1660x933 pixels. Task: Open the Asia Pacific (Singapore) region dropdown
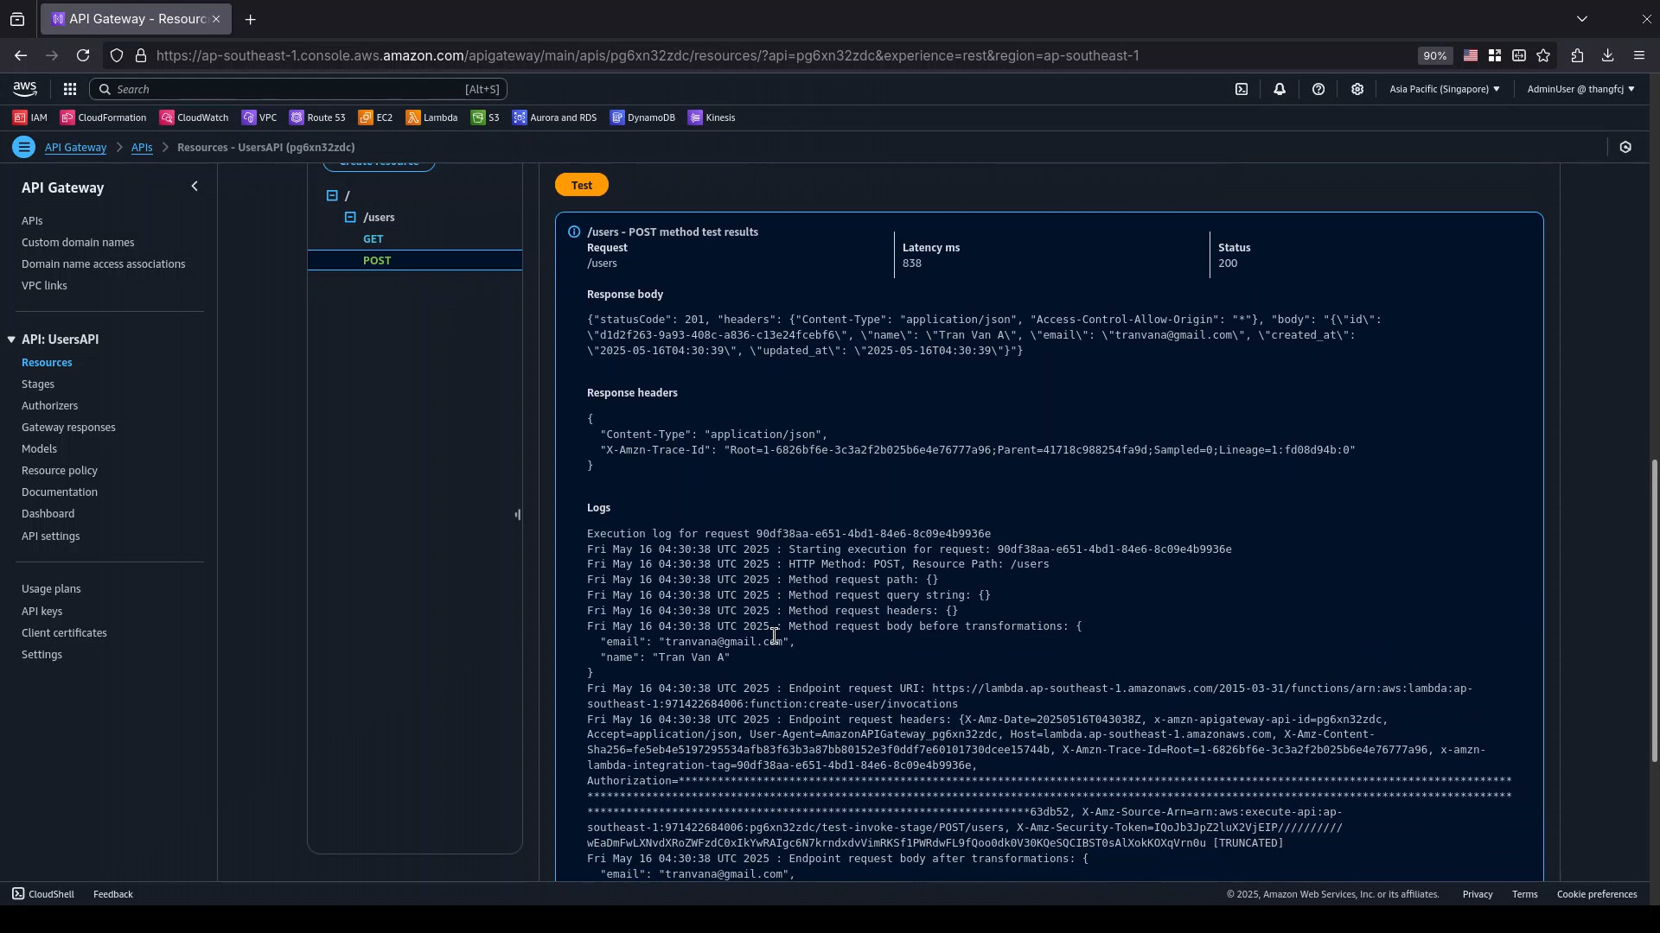1445,89
